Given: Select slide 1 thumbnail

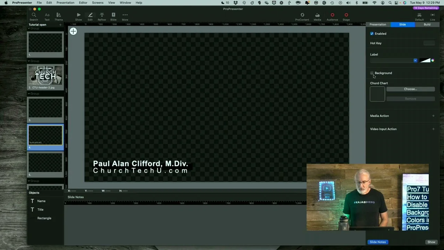Looking at the screenshot, I should click(45, 43).
